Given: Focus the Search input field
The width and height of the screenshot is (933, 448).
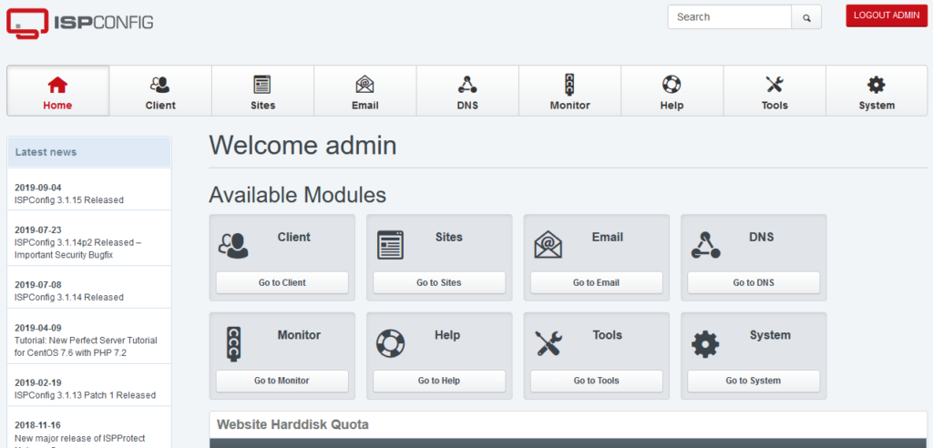Looking at the screenshot, I should click(730, 17).
